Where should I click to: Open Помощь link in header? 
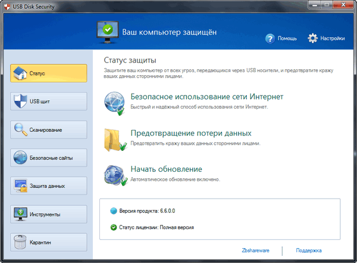click(287, 38)
